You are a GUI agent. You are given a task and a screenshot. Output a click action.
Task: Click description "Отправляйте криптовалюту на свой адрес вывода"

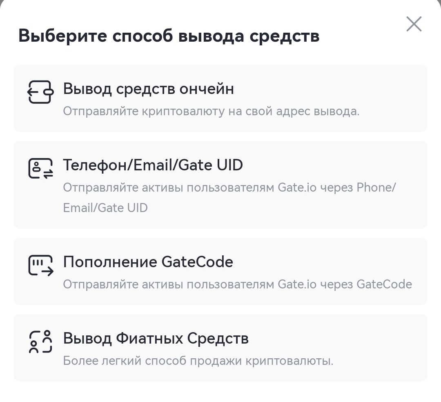coord(211,111)
